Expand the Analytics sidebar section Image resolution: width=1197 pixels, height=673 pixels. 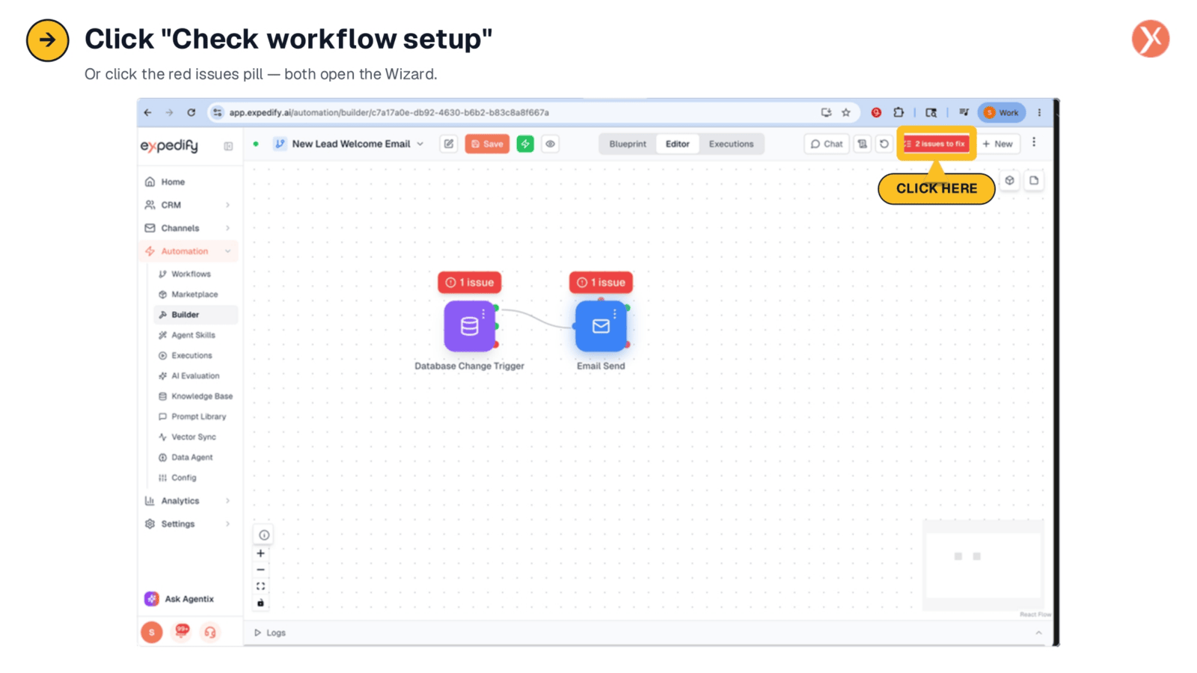click(189, 501)
